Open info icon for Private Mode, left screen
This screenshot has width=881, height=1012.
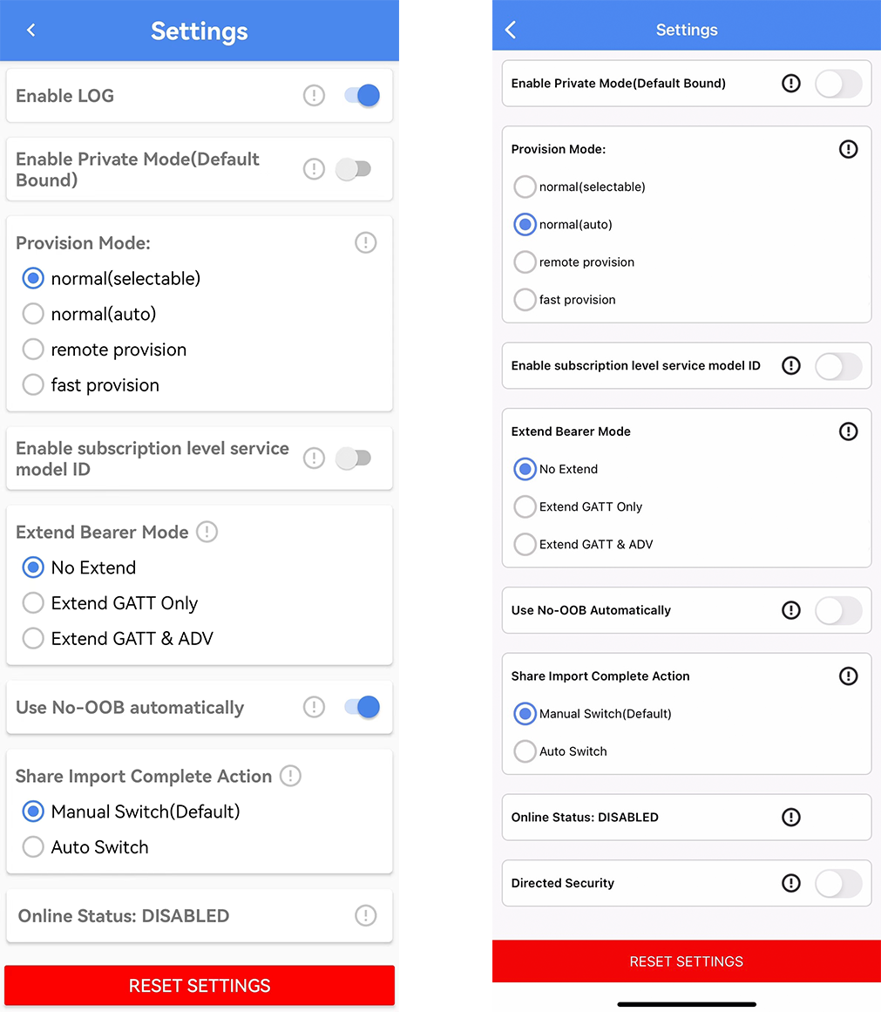[314, 169]
